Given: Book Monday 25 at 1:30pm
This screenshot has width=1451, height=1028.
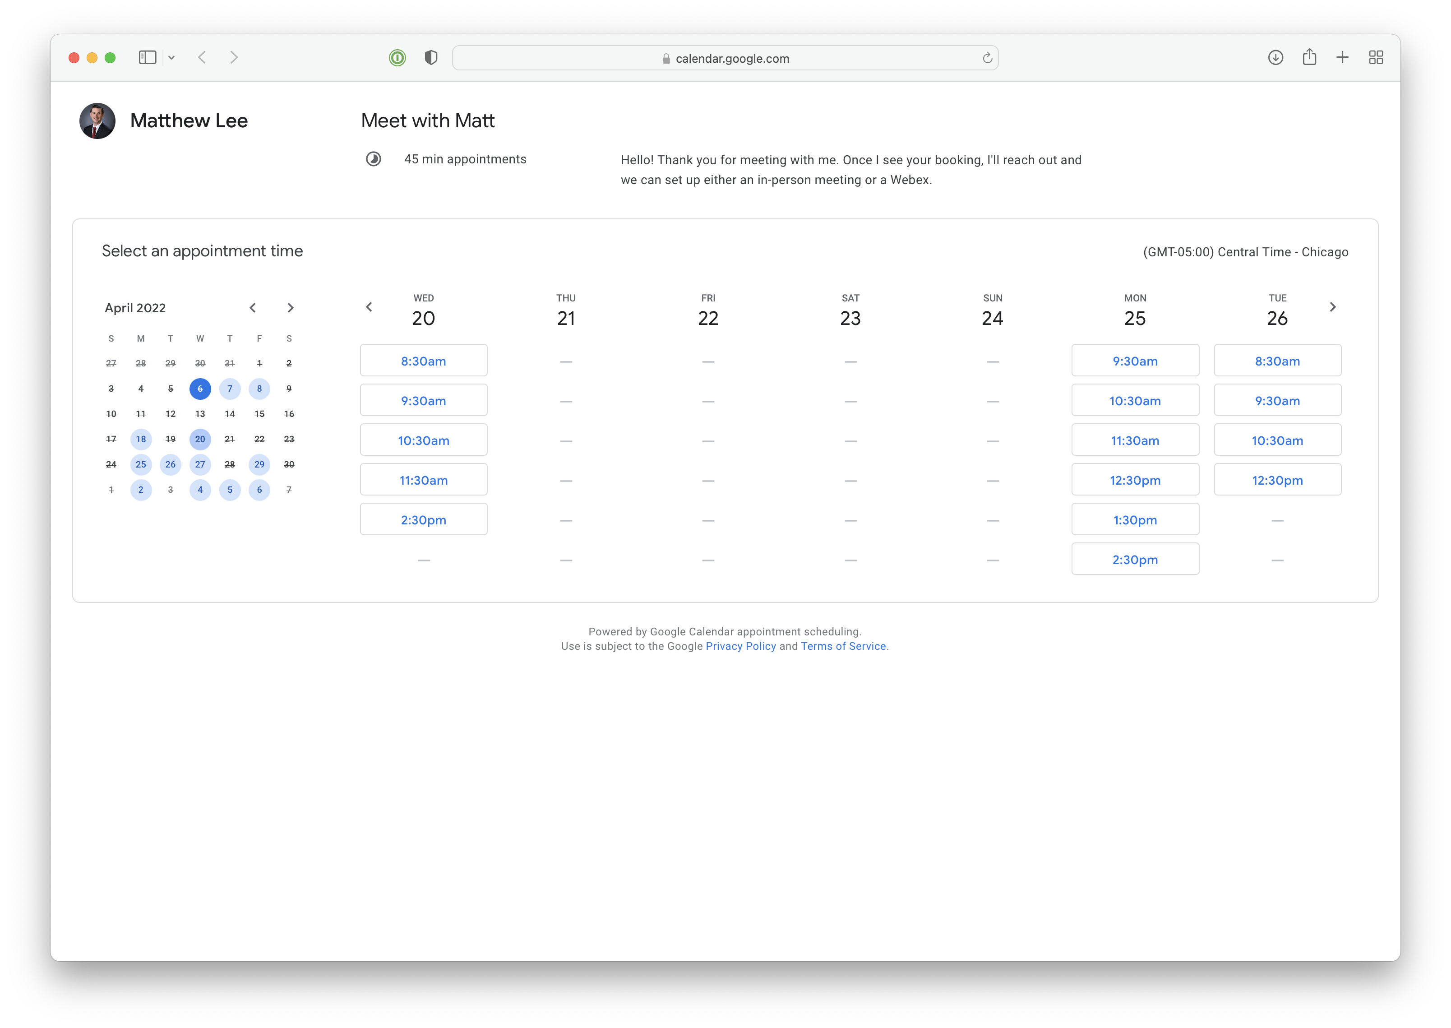Looking at the screenshot, I should pos(1135,520).
